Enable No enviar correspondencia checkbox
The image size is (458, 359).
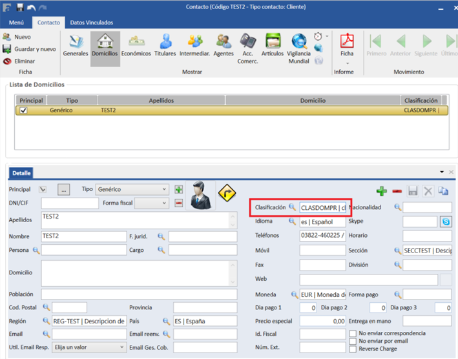pos(353,333)
